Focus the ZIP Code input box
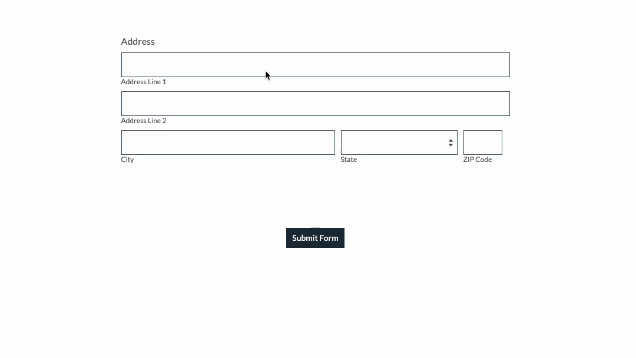Screen dimensions: 636x358 coord(482,142)
